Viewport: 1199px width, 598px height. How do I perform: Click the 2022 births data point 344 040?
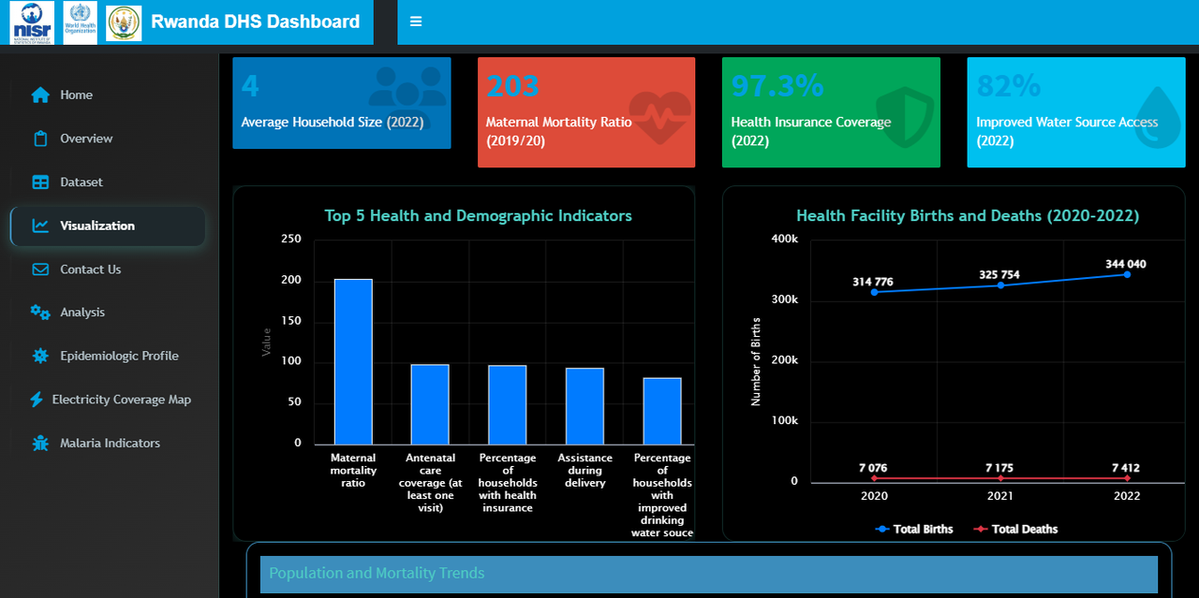coord(1127,274)
